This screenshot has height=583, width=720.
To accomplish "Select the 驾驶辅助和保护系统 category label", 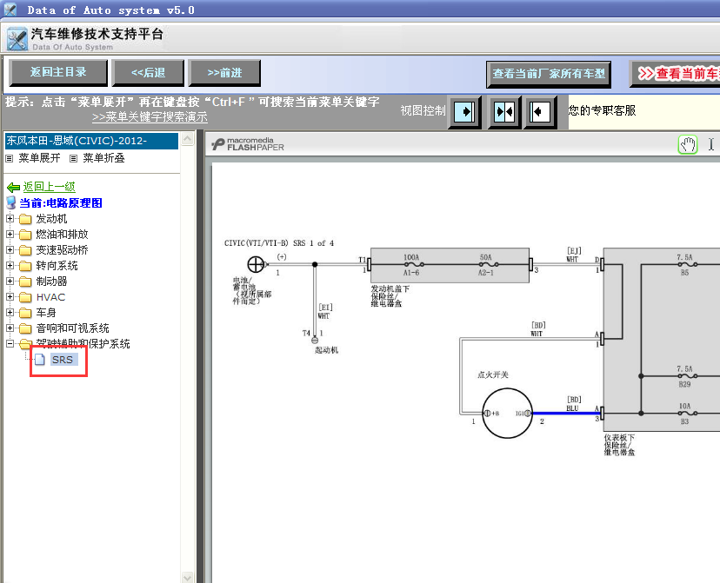I will coord(83,343).
